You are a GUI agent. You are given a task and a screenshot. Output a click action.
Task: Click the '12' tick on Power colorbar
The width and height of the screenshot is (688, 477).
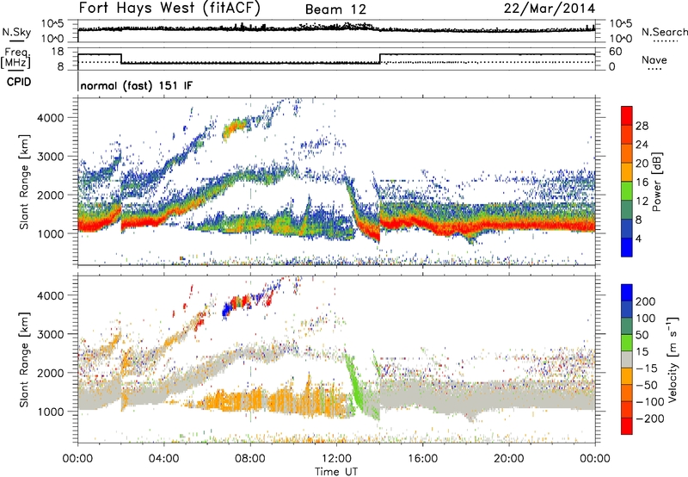(x=642, y=201)
